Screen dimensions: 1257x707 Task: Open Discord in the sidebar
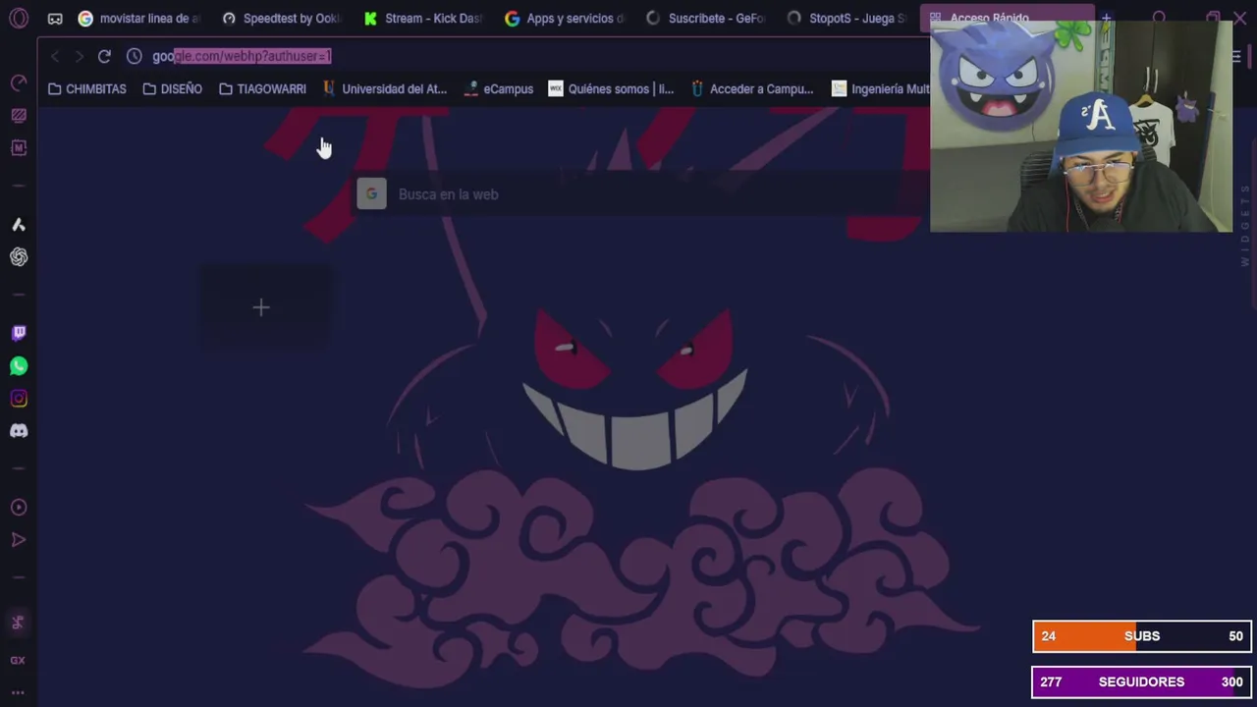[19, 431]
